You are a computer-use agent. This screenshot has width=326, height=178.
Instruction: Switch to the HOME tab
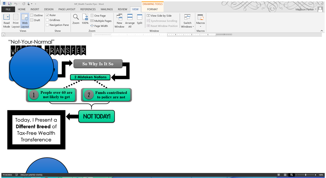[x=22, y=9]
